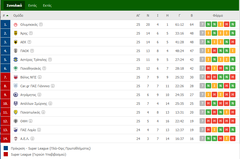Open the Αστέρας Τρίπολης team link
The width and height of the screenshot is (240, 159).
pyautogui.click(x=33, y=60)
